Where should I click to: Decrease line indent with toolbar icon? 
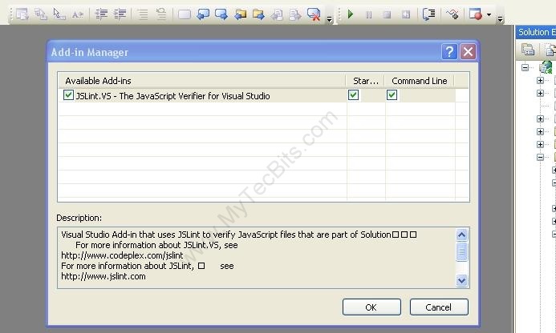[101, 14]
